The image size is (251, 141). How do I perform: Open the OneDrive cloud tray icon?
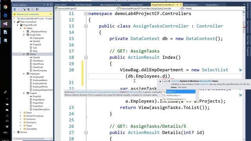click(7, 110)
